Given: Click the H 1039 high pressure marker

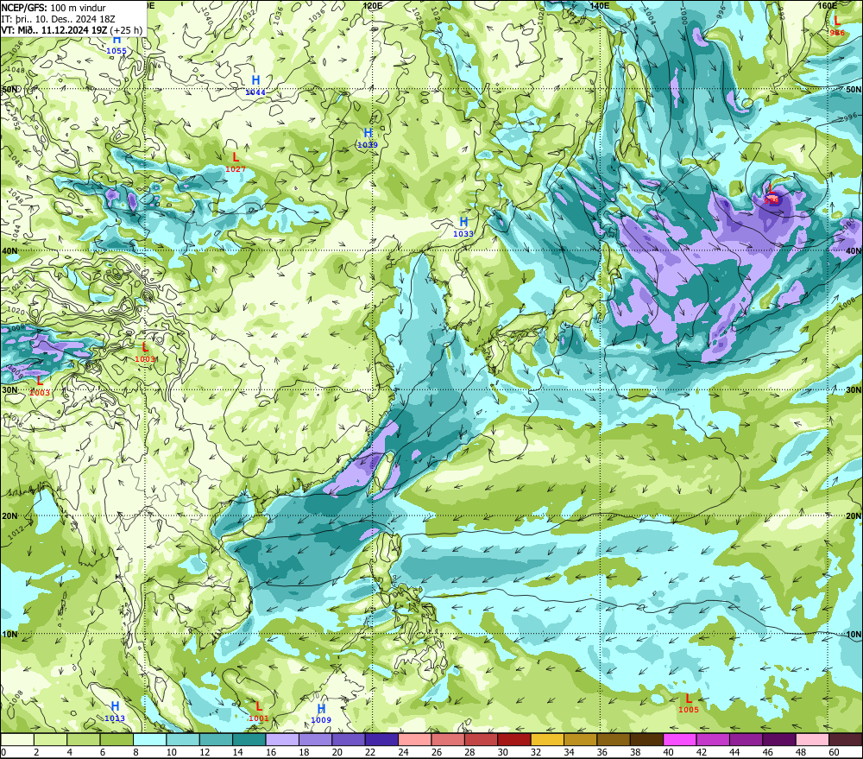Looking at the screenshot, I should tap(368, 138).
